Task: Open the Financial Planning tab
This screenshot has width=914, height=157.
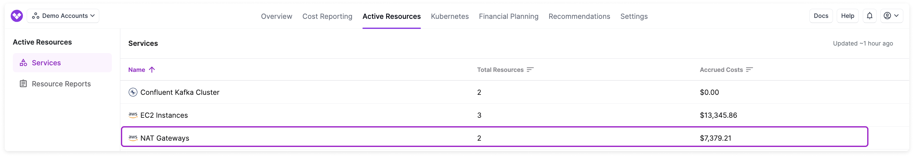Action: (509, 16)
